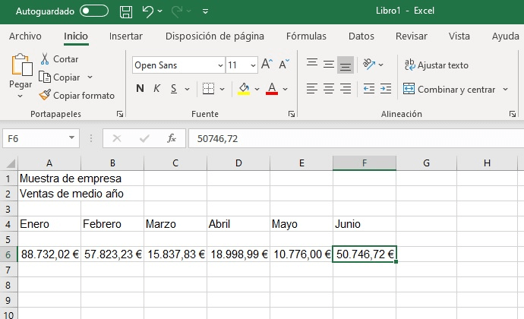Screen dimensions: 524x319
Task: Click the Insert function fx icon
Action: [172, 138]
